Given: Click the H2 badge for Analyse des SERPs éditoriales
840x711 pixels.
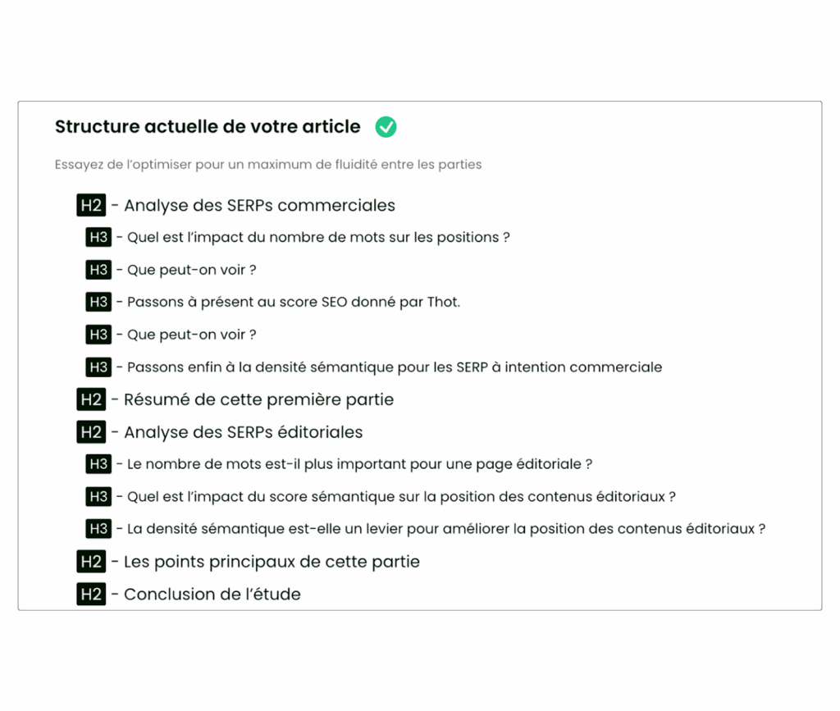Looking at the screenshot, I should coord(91,432).
